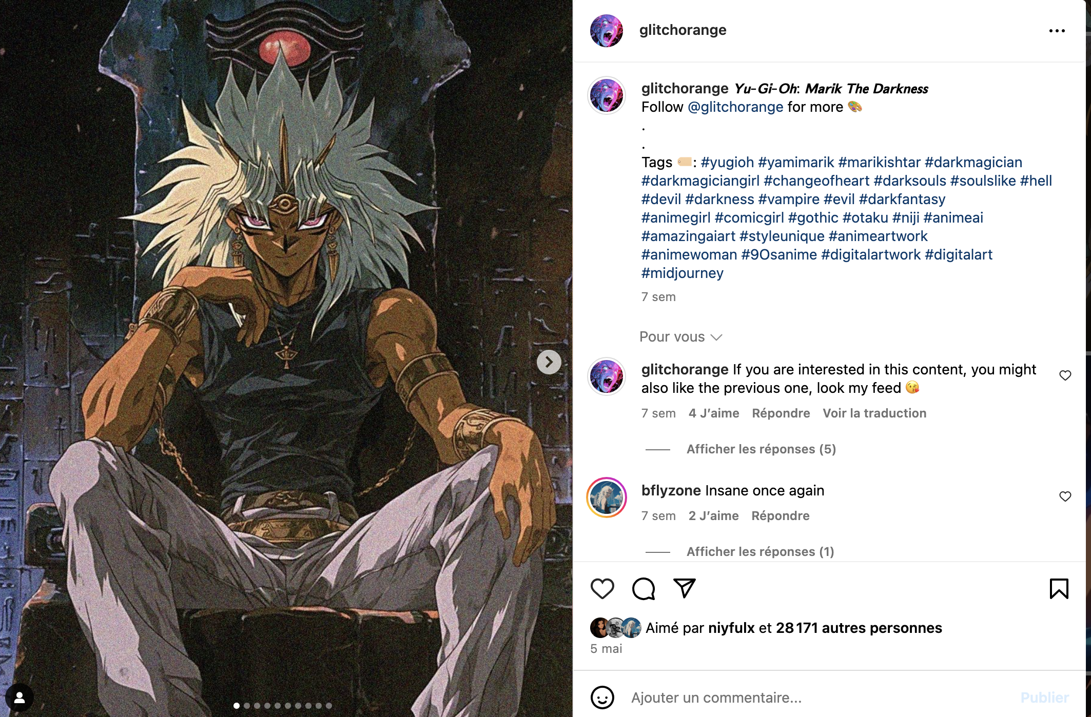Open the #midjourney hashtag link

click(682, 273)
